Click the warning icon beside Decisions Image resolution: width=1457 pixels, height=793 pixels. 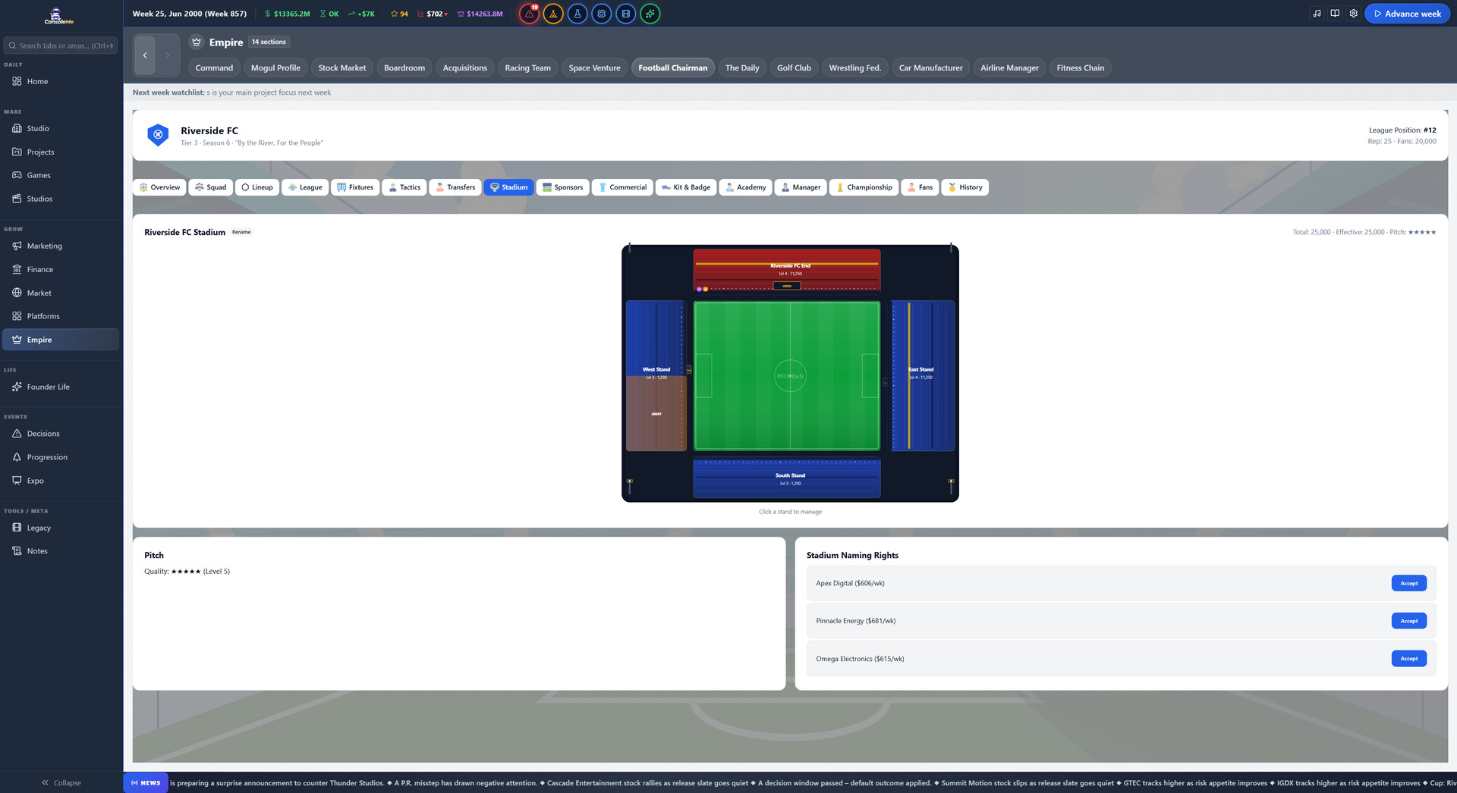click(17, 434)
